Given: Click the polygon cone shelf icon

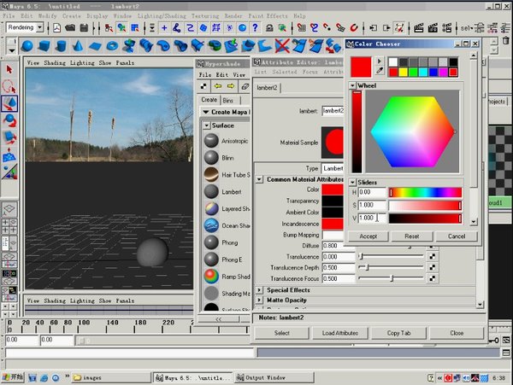Looking at the screenshot, I should click(x=77, y=45).
